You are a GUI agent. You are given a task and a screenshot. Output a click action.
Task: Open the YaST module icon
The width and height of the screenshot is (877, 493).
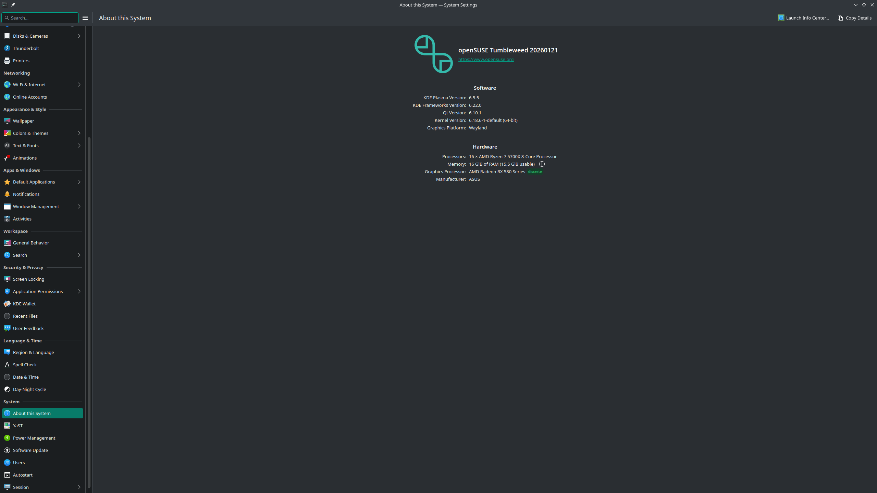(x=7, y=426)
